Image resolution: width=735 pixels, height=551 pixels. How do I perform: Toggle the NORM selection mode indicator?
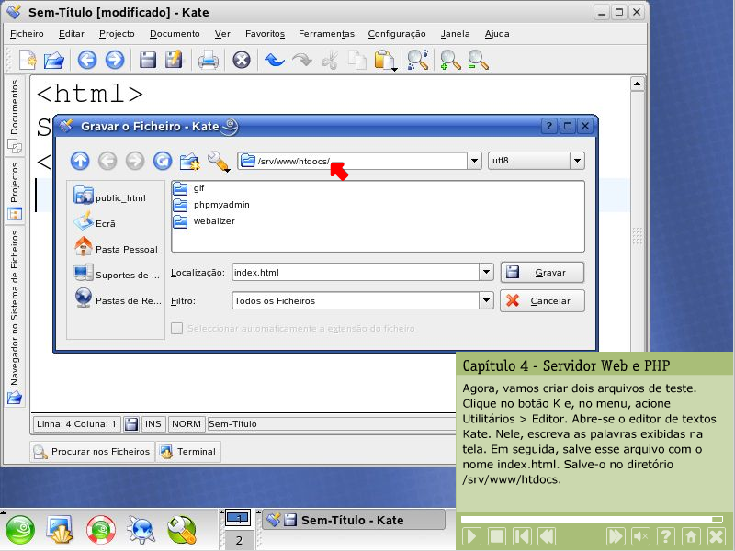click(187, 424)
